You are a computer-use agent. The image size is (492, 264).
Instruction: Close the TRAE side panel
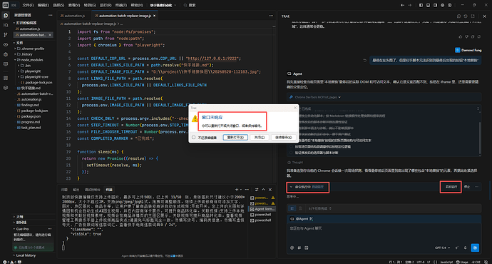coord(484,16)
